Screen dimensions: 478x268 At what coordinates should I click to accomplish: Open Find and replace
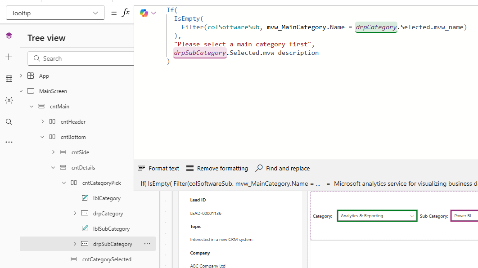283,168
